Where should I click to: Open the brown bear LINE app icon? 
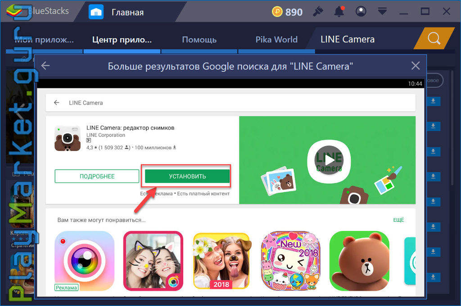click(x=359, y=261)
